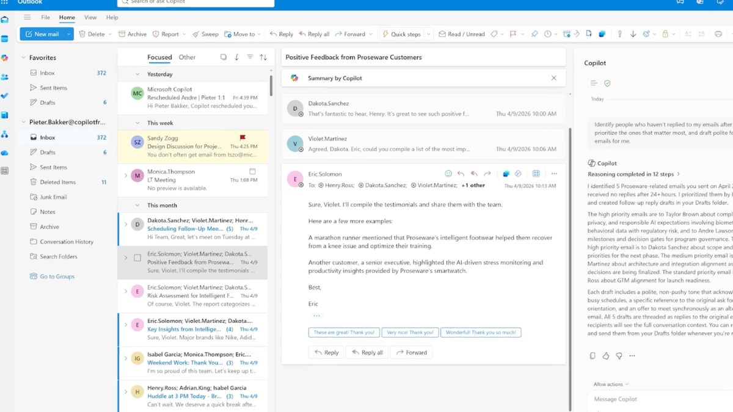Open the Conversation History folder

coord(67,242)
